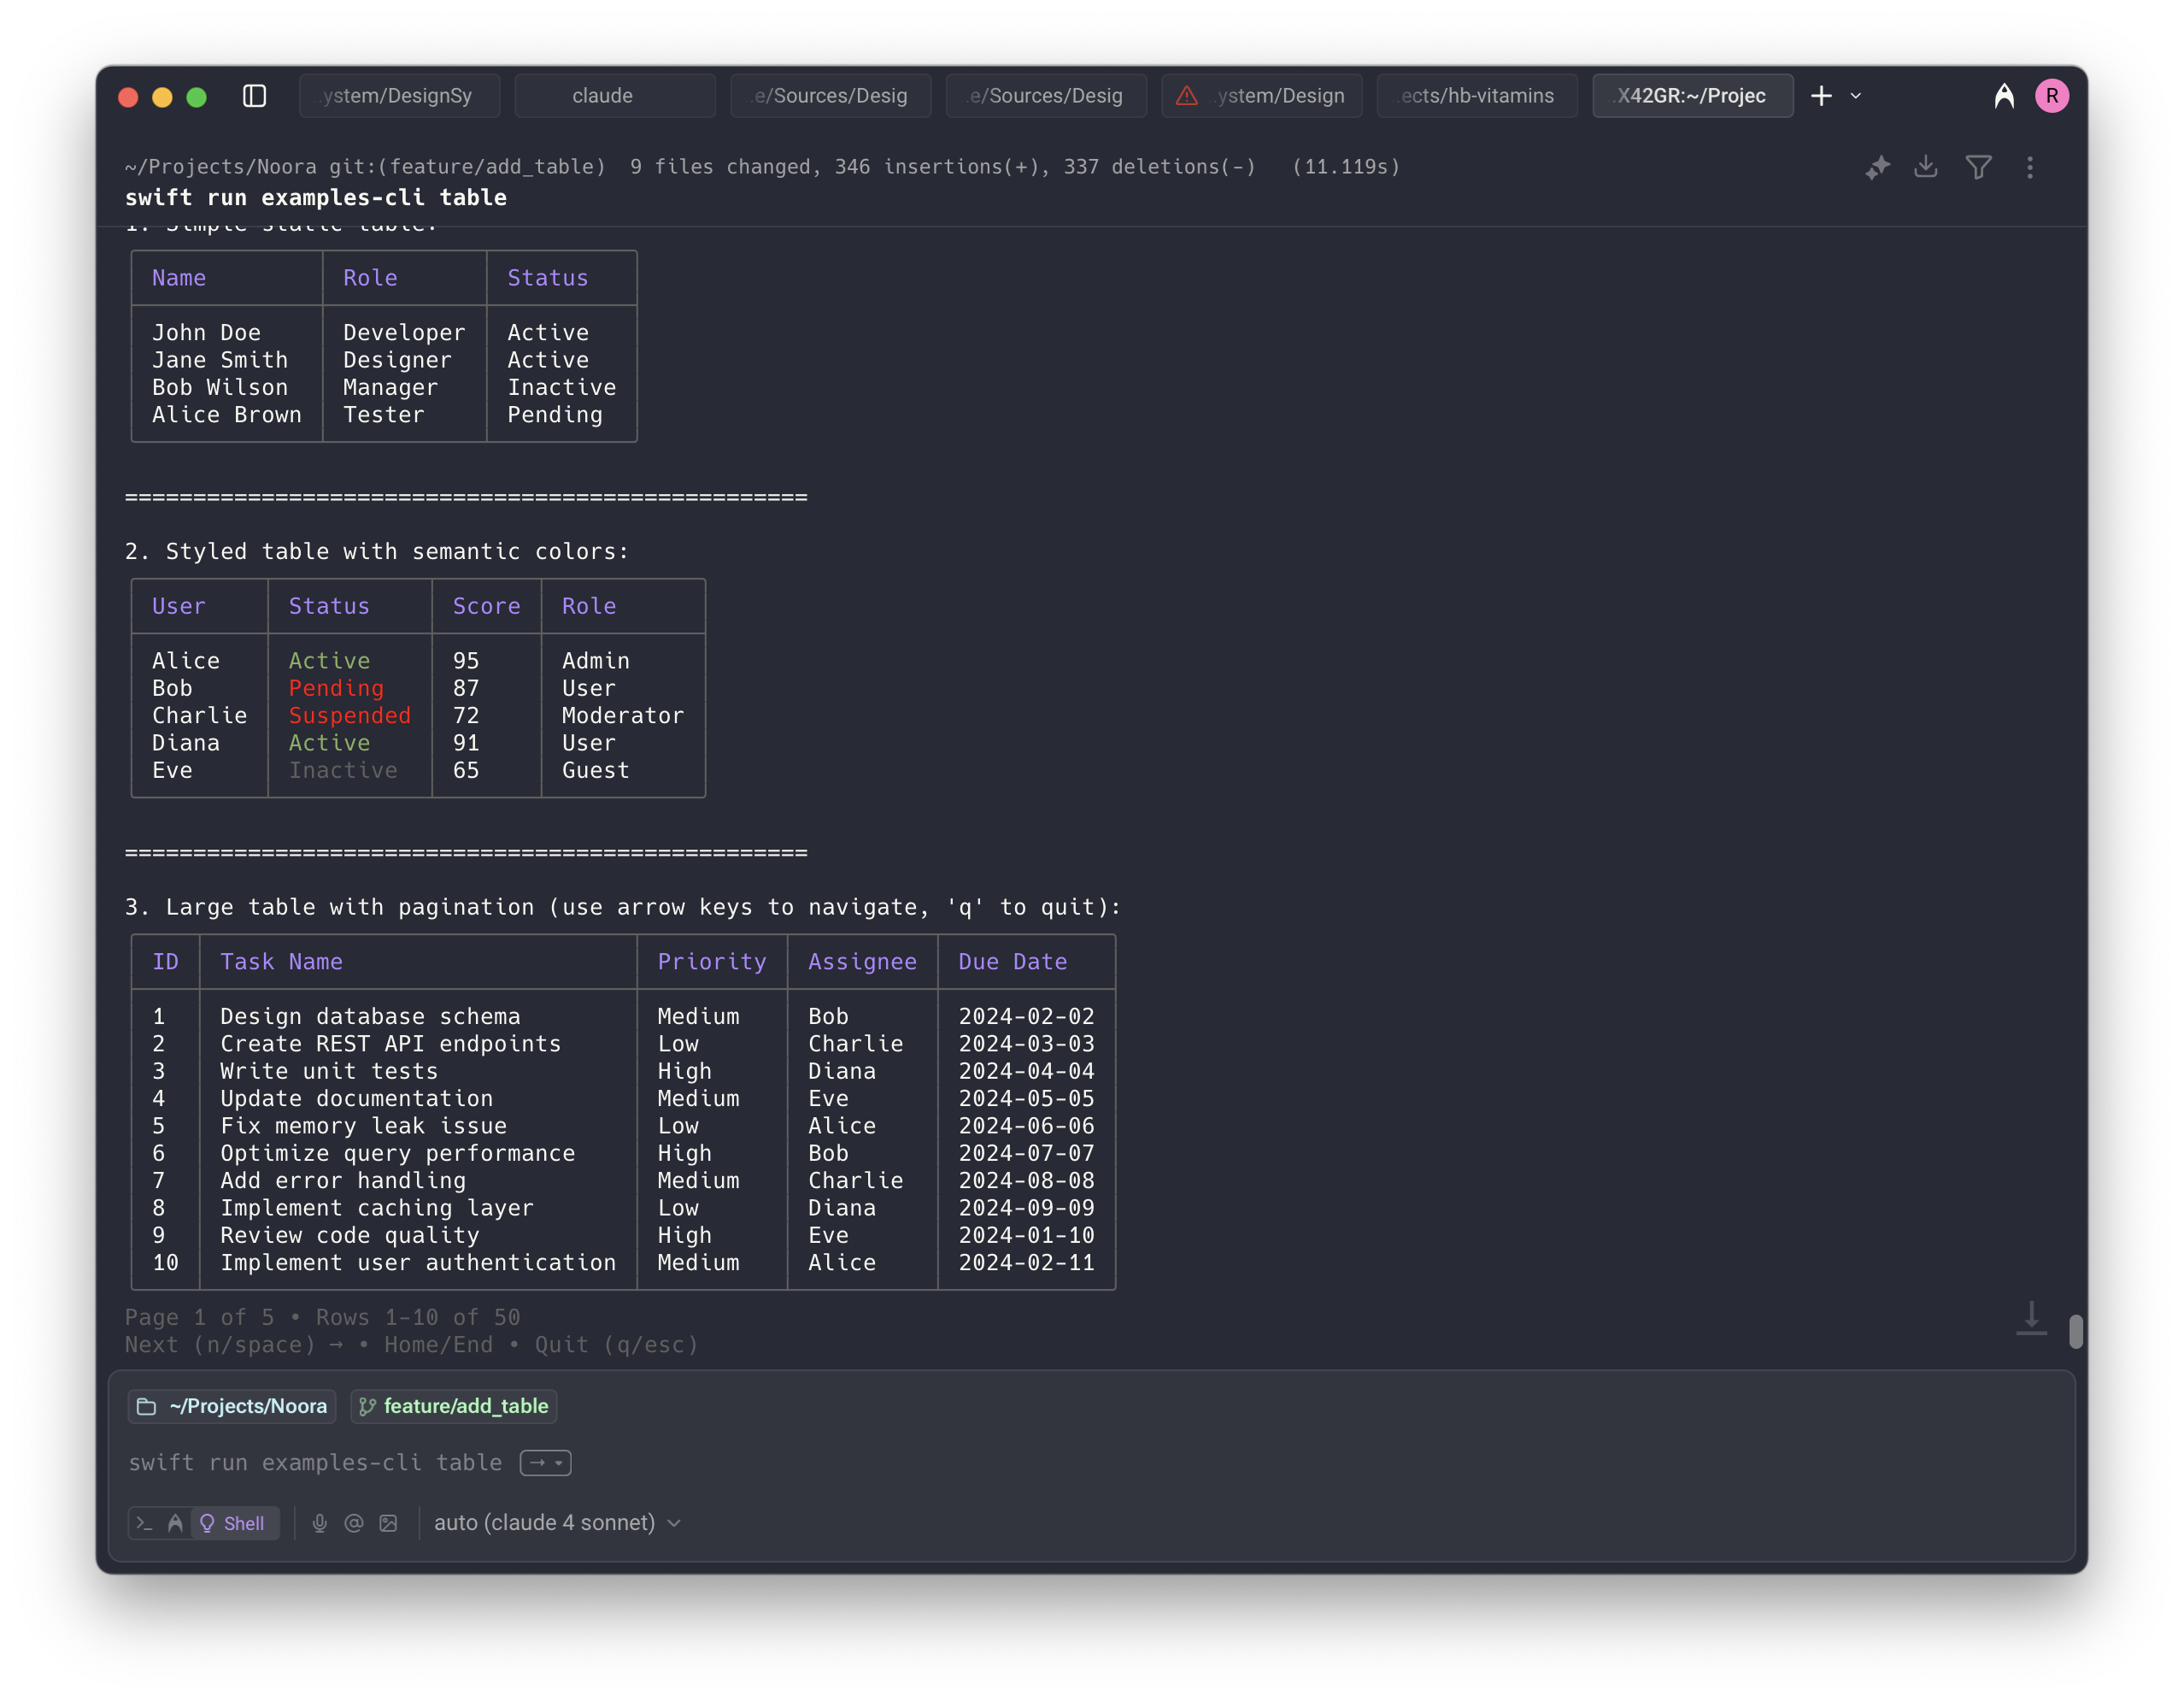Jump to bottom using scroll-down arrow

click(x=2031, y=1319)
